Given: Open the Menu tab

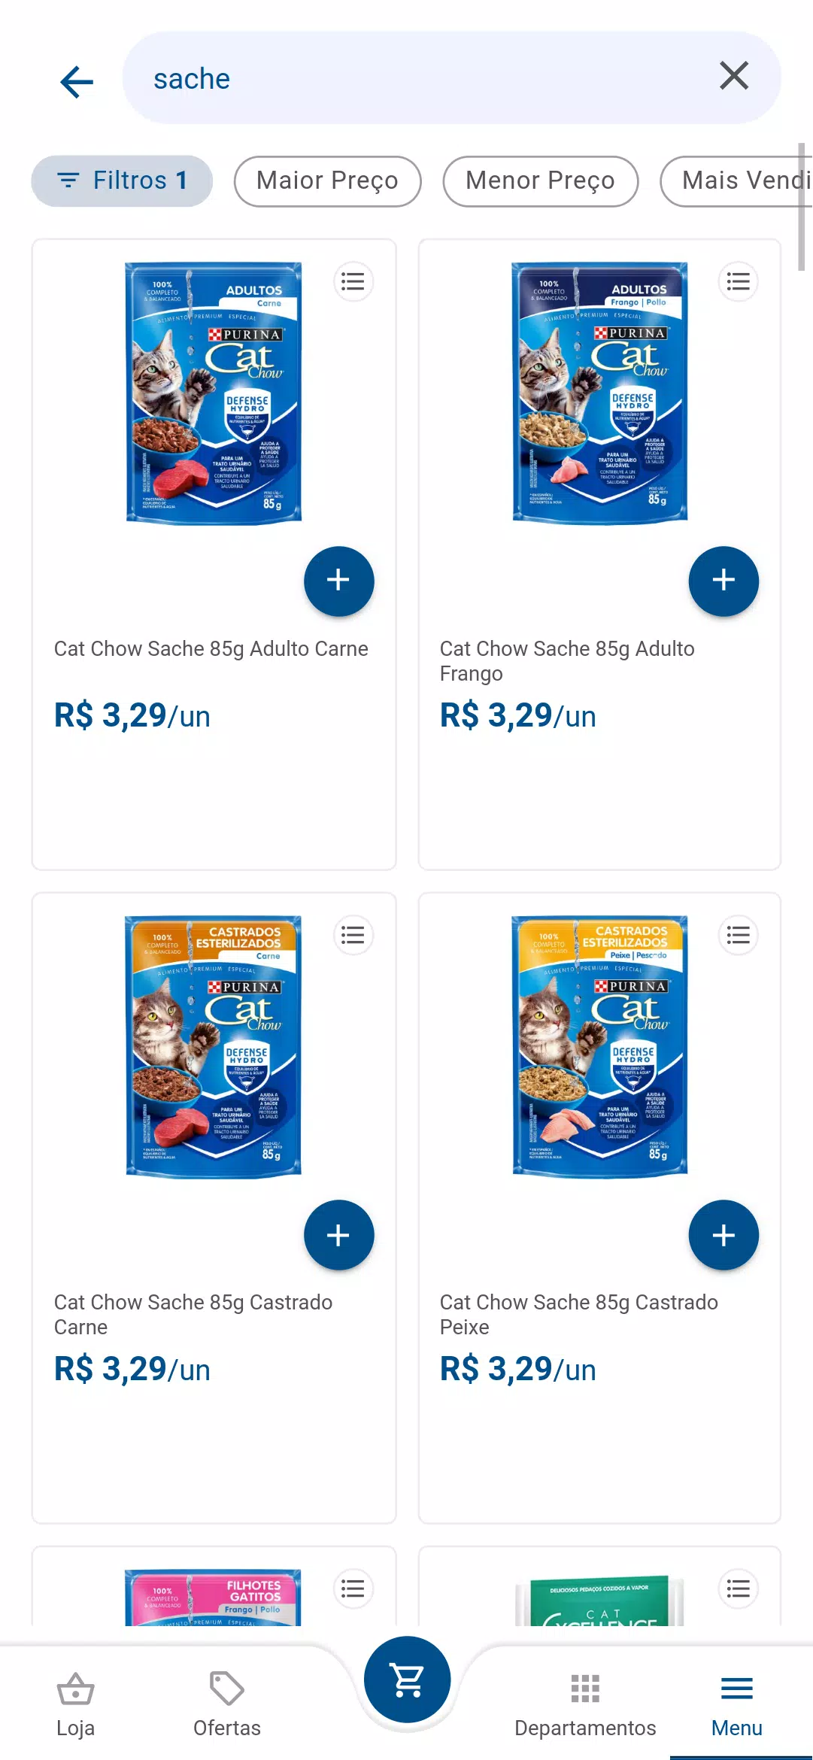Looking at the screenshot, I should (x=737, y=1704).
